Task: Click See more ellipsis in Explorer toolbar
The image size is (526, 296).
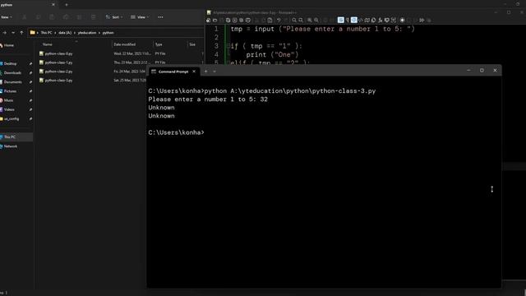Action: coord(160,17)
